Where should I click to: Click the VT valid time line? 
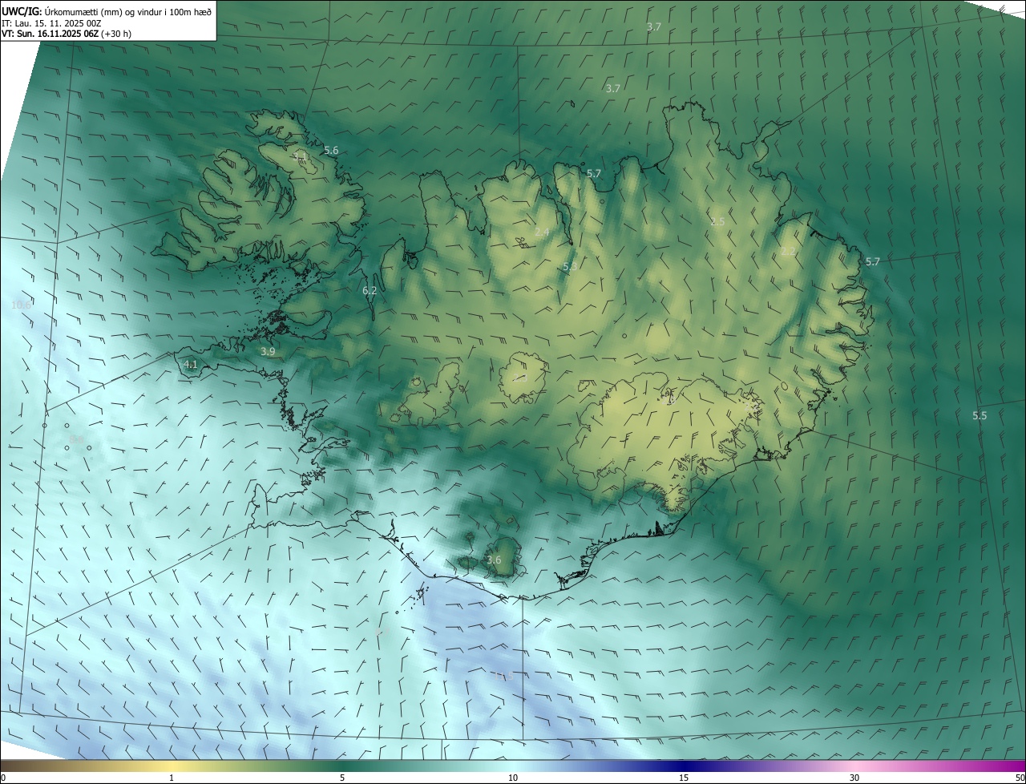pyautogui.click(x=67, y=34)
